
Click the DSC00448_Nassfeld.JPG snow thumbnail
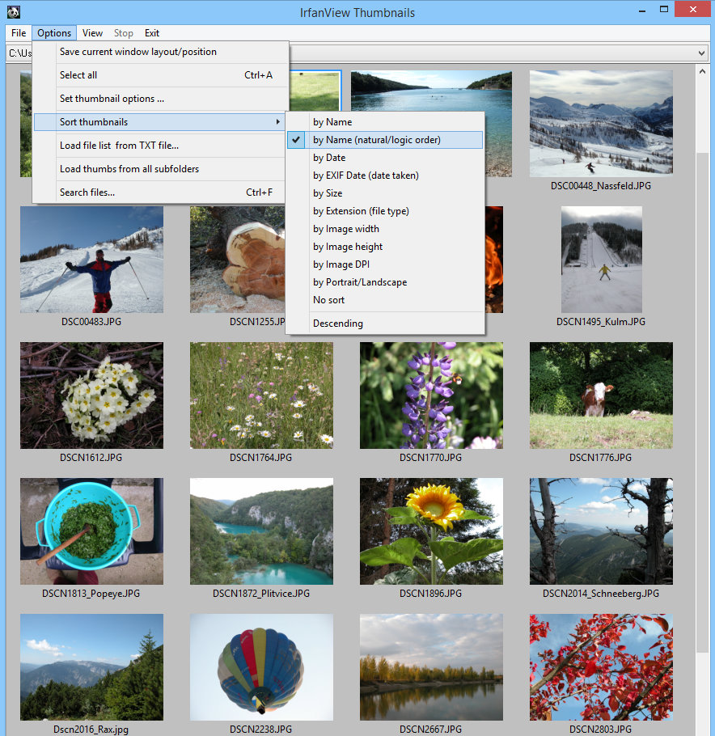(x=601, y=124)
